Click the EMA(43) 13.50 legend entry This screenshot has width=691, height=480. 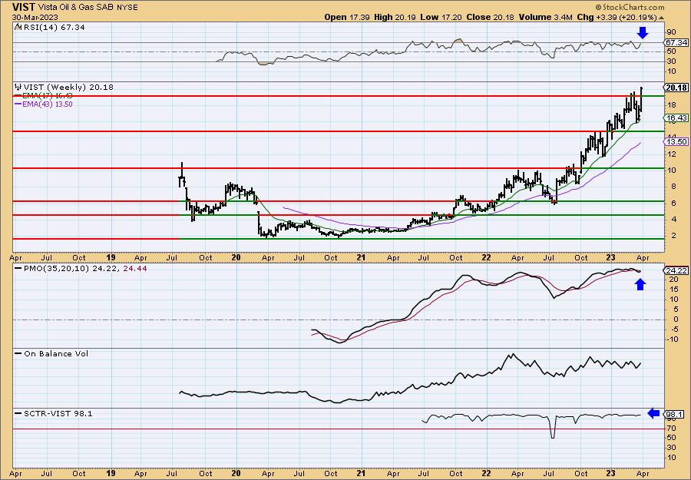44,104
